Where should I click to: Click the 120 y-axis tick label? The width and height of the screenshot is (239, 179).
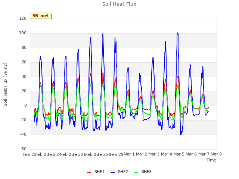(x=23, y=18)
